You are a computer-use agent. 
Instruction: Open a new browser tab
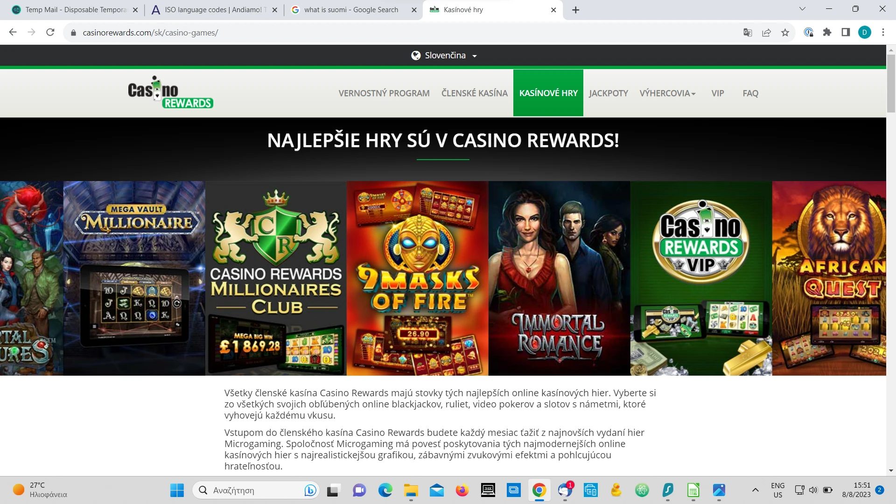pos(576,10)
